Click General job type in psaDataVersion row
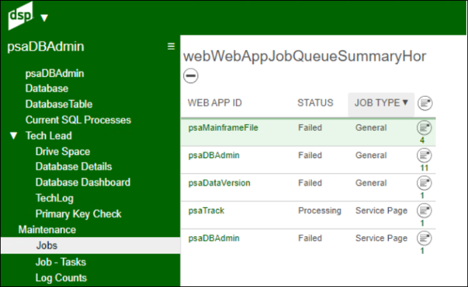The height and width of the screenshot is (287, 468). (371, 183)
